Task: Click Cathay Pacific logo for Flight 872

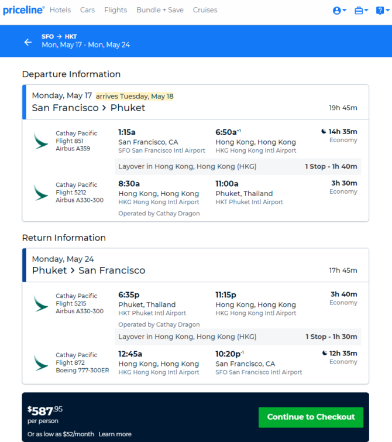Action: tap(41, 363)
